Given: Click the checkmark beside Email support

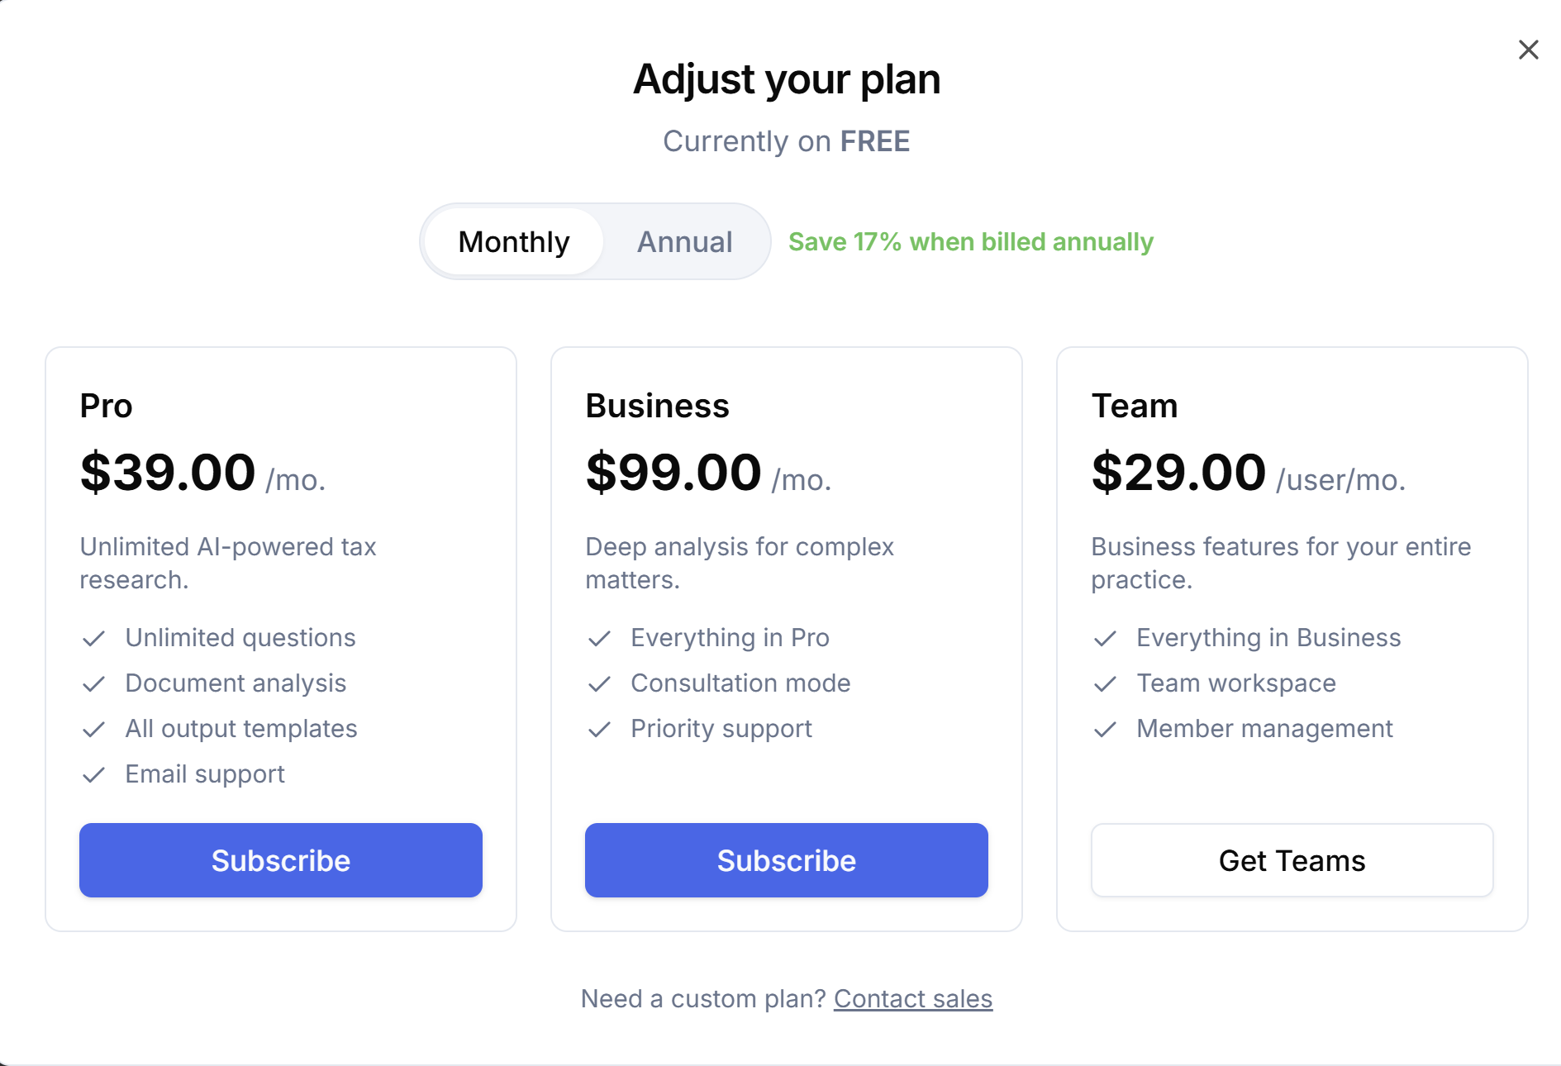Looking at the screenshot, I should [x=93, y=774].
